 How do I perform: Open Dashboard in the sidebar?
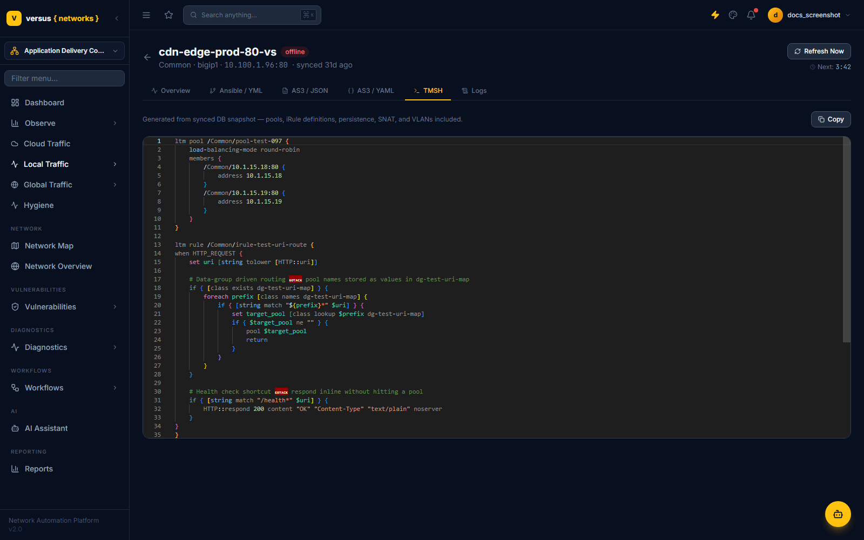(x=64, y=103)
